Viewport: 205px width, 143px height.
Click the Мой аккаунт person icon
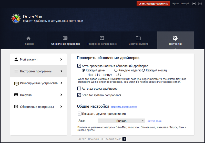pyautogui.click(x=16, y=59)
